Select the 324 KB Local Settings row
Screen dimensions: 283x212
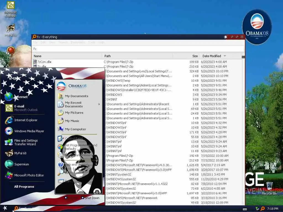click(x=174, y=71)
